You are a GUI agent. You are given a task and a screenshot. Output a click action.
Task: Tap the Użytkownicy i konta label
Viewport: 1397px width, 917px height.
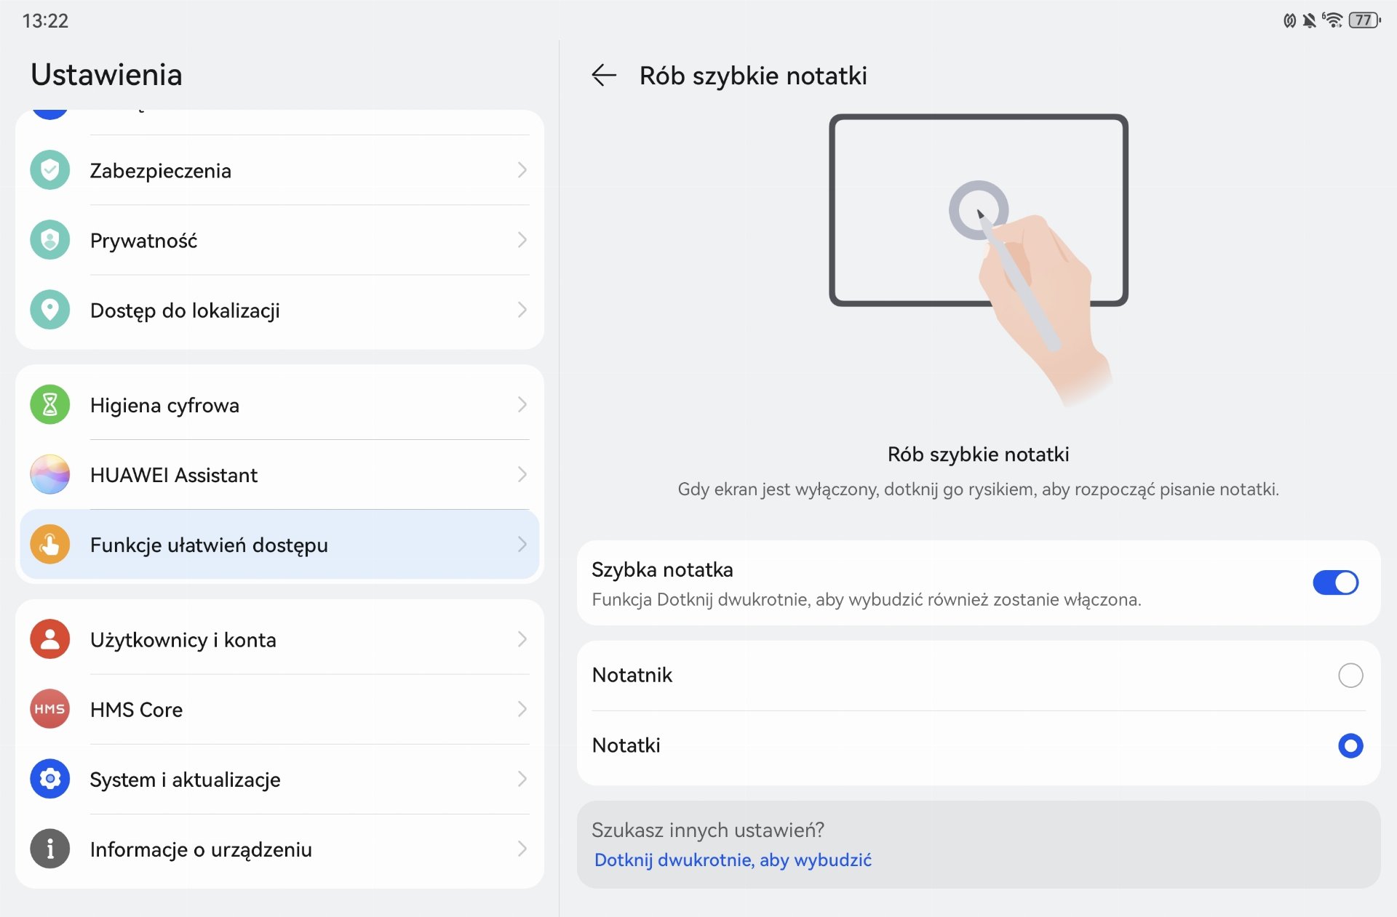183,640
